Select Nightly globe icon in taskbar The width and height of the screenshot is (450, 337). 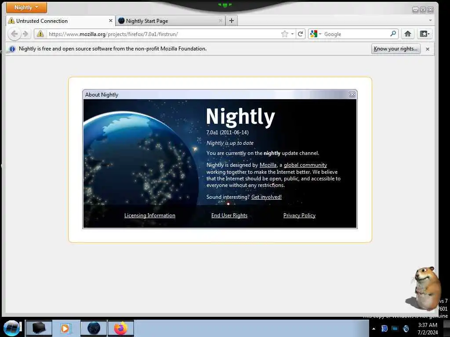(94, 328)
